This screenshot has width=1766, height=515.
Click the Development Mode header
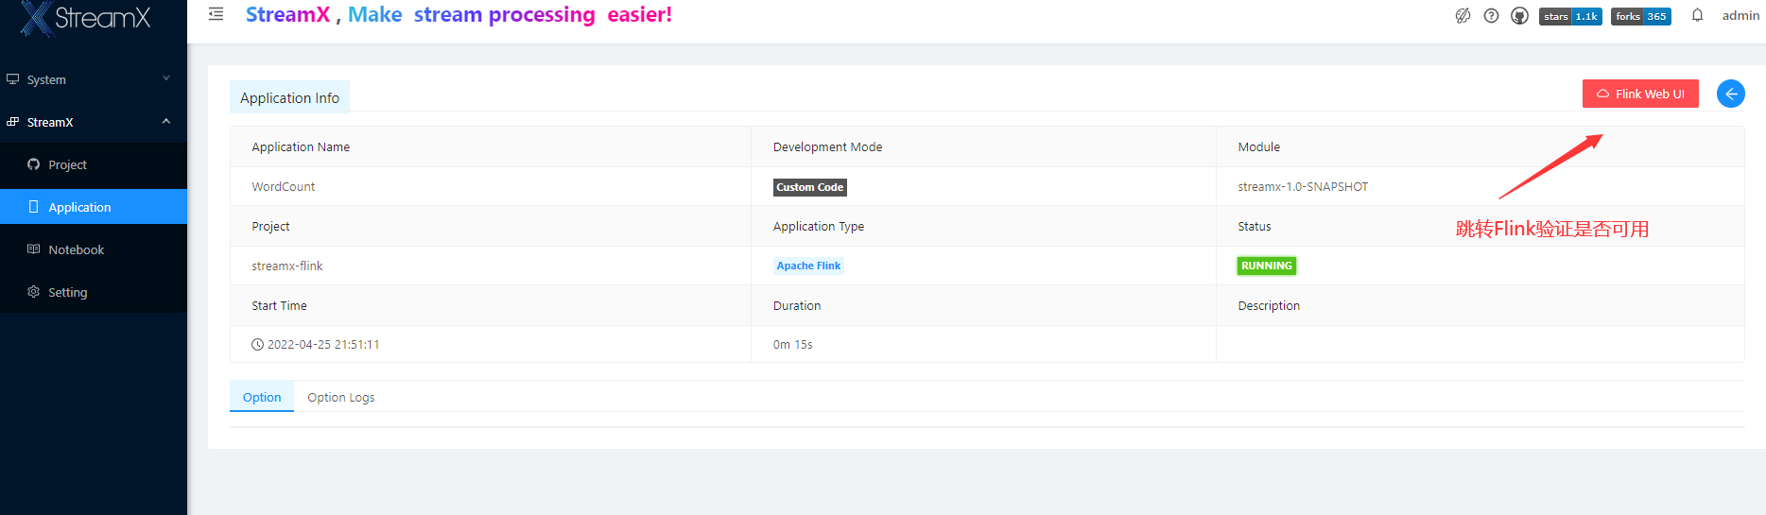point(827,146)
